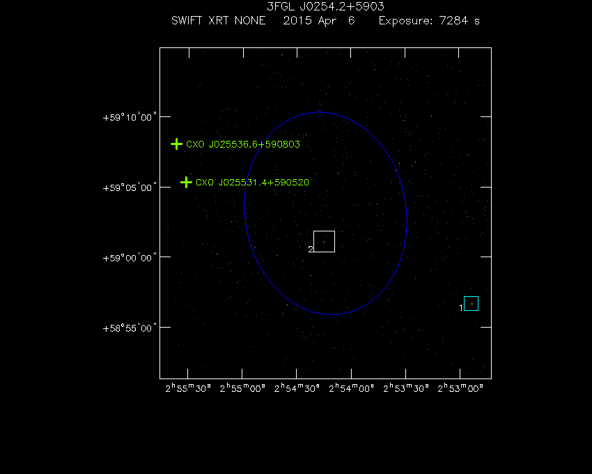Screen dimensions: 592x474
Task: Click the right ascension label 2h53m30s
Action: pos(406,388)
